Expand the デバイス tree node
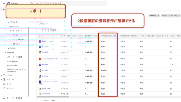The image size is (181, 102). click(x=8, y=48)
